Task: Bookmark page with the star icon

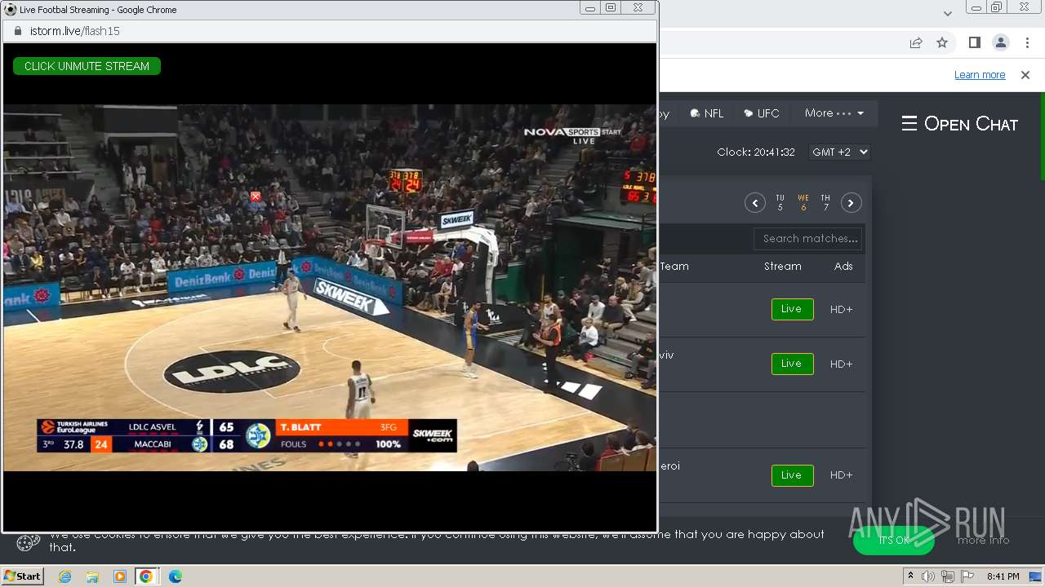Action: click(x=942, y=42)
